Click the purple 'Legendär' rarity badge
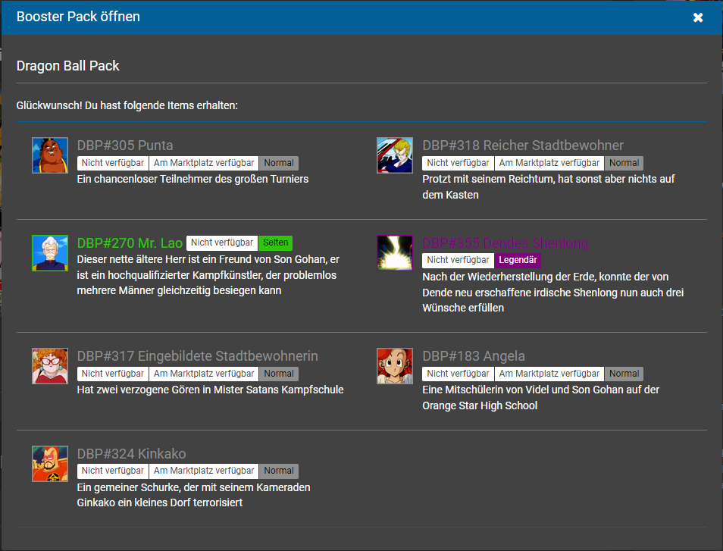Viewport: 723px width, 551px height. [518, 261]
